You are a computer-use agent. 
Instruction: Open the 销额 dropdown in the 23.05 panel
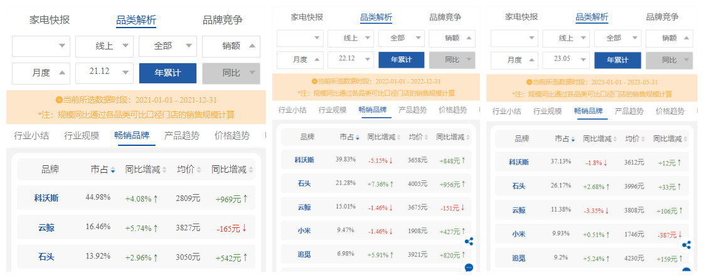[669, 39]
